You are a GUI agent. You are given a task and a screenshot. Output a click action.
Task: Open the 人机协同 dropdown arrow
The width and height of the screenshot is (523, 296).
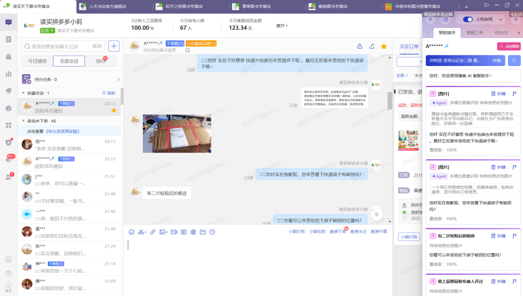click(x=501, y=19)
